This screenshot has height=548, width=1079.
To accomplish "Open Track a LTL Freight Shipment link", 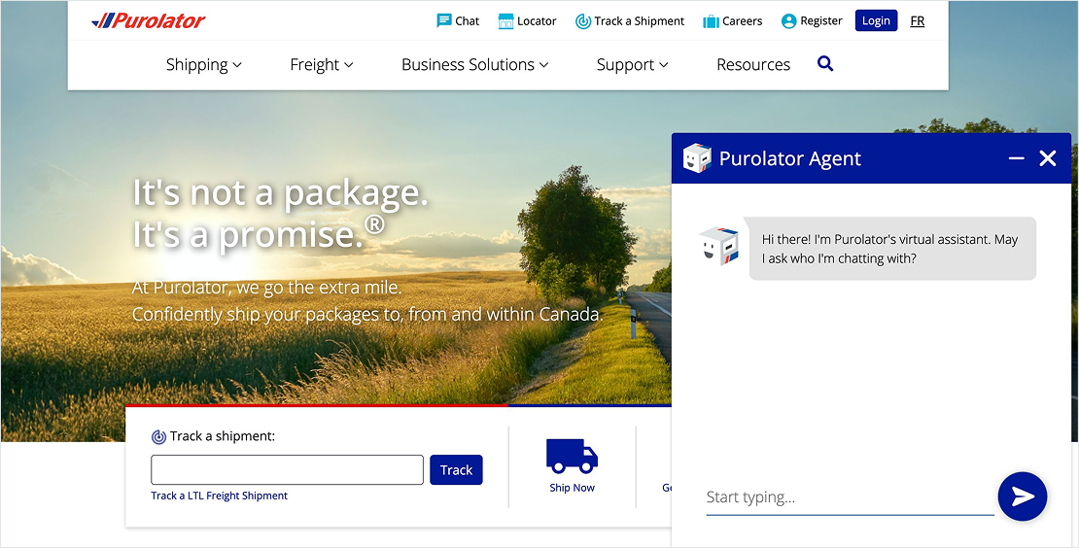I will [x=220, y=496].
